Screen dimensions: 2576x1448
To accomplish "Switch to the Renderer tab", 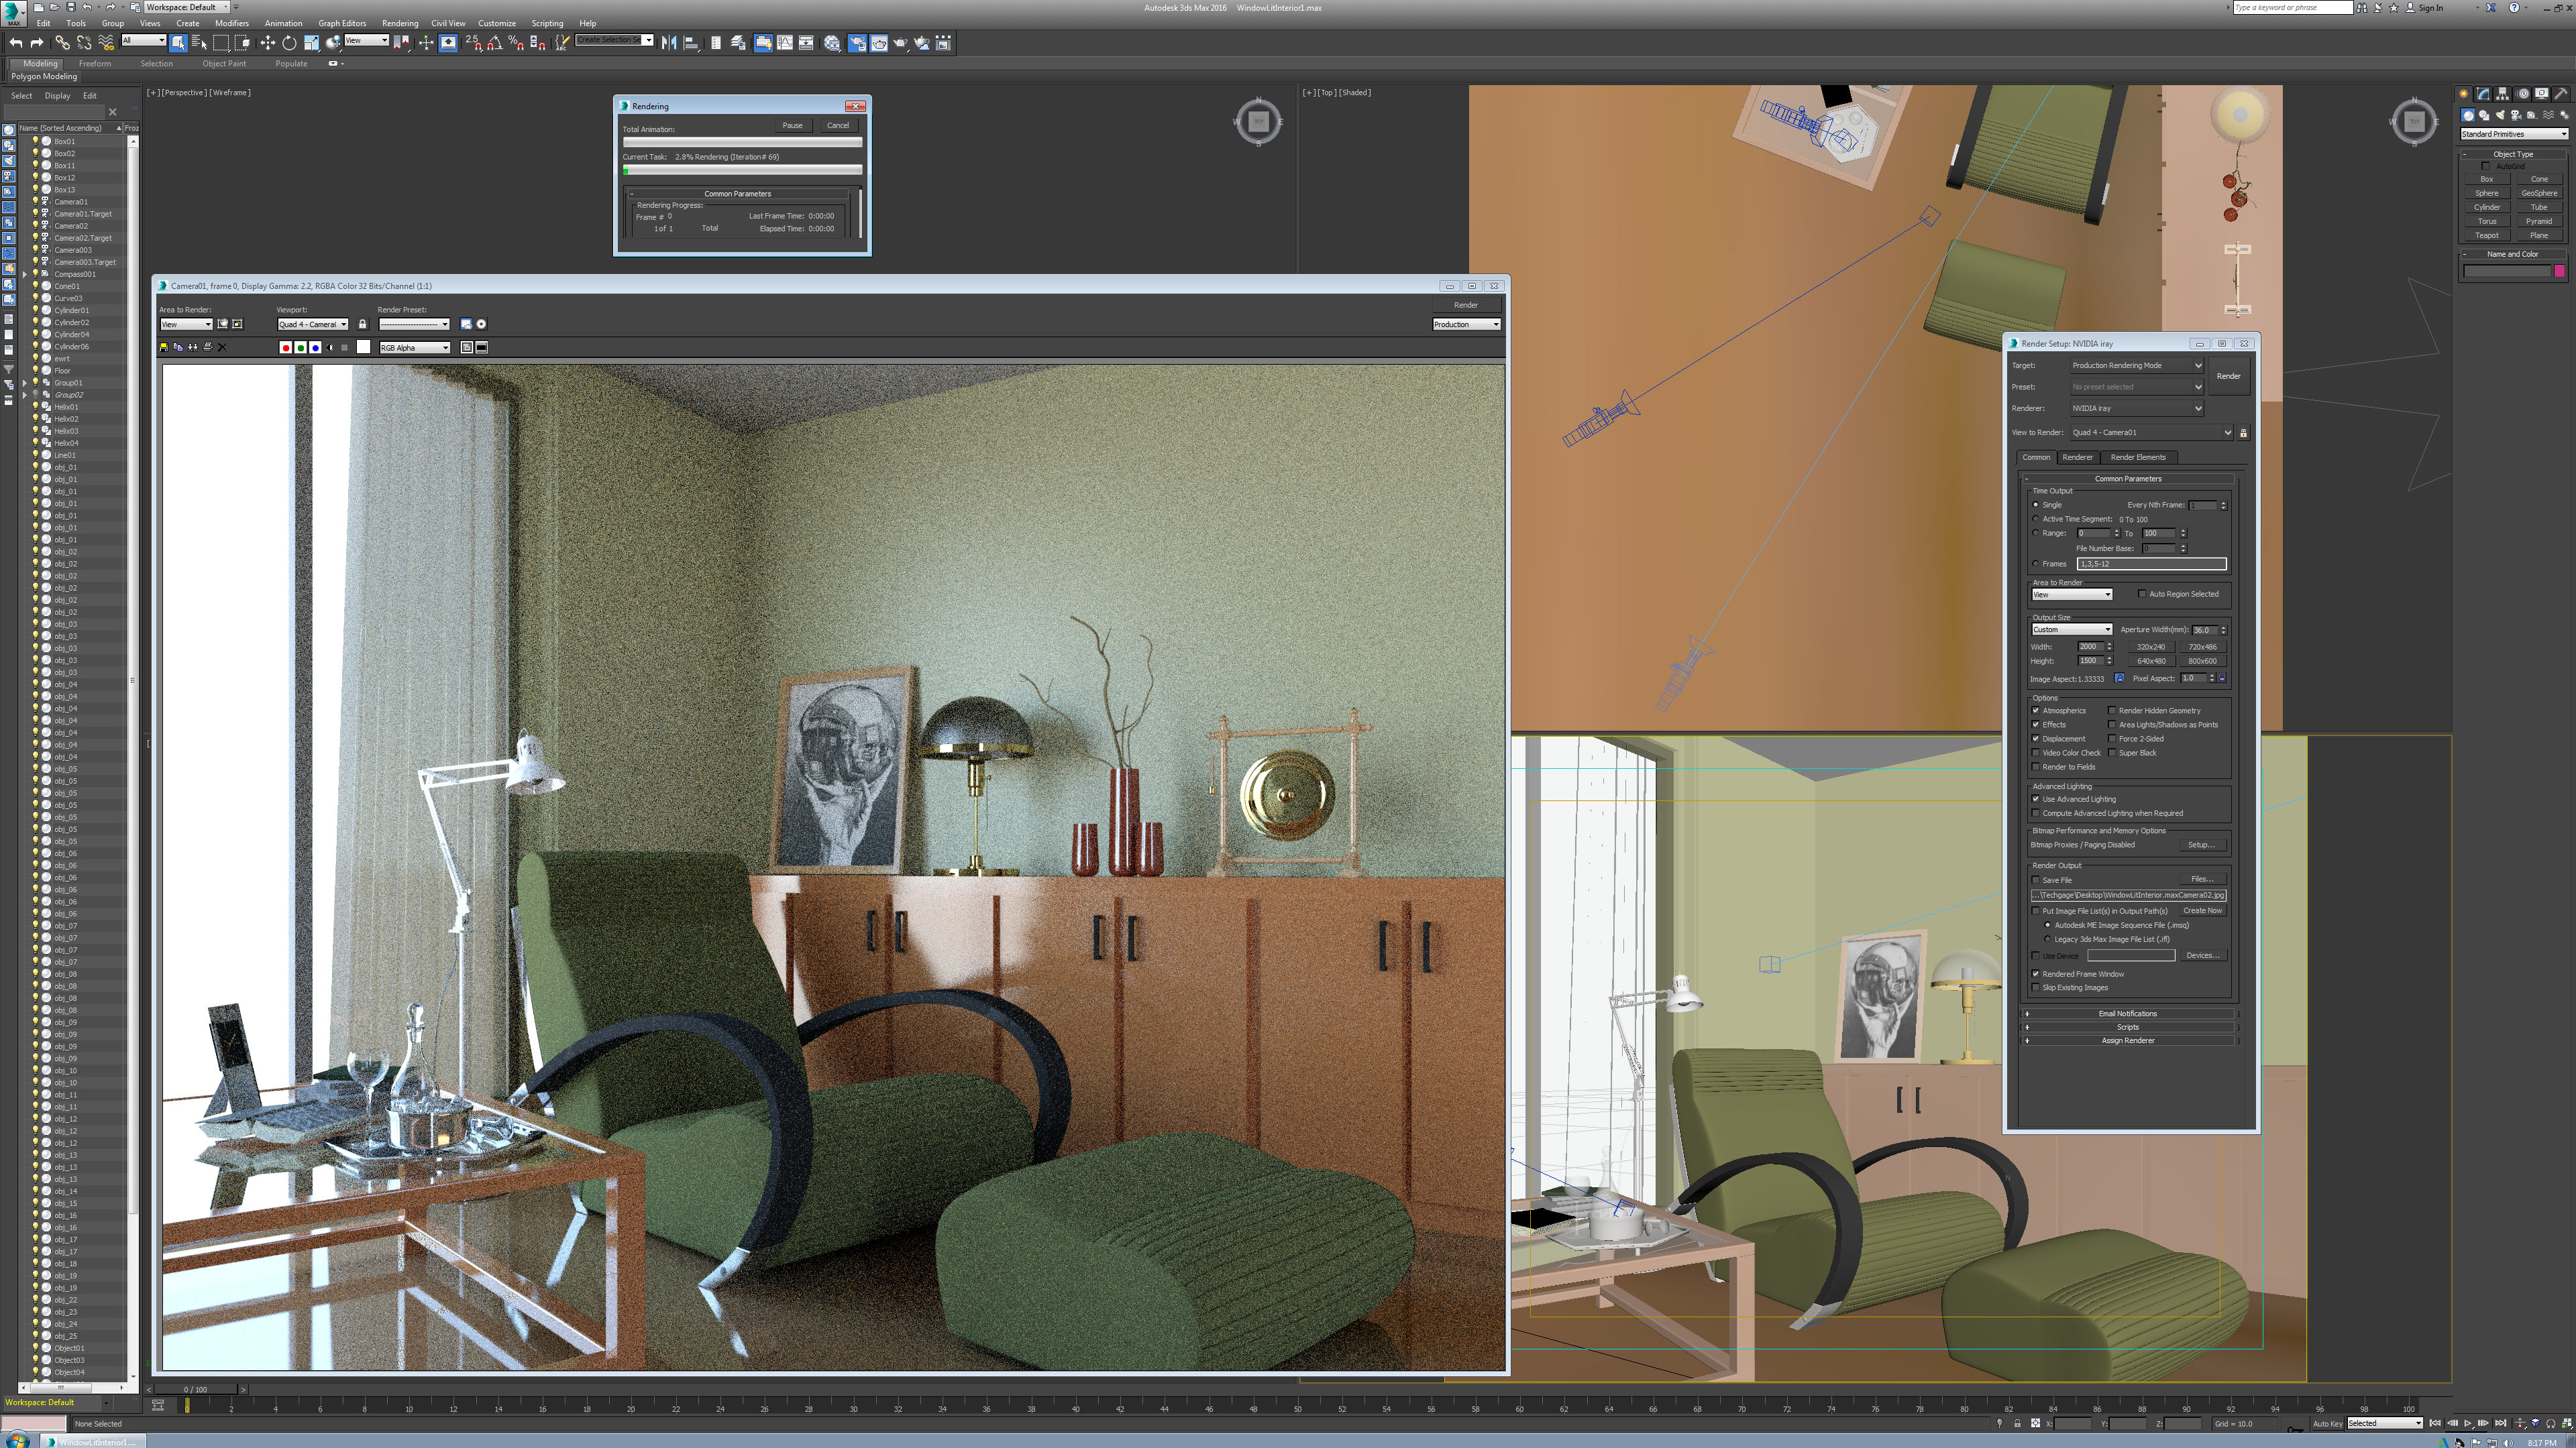I will (x=2077, y=458).
